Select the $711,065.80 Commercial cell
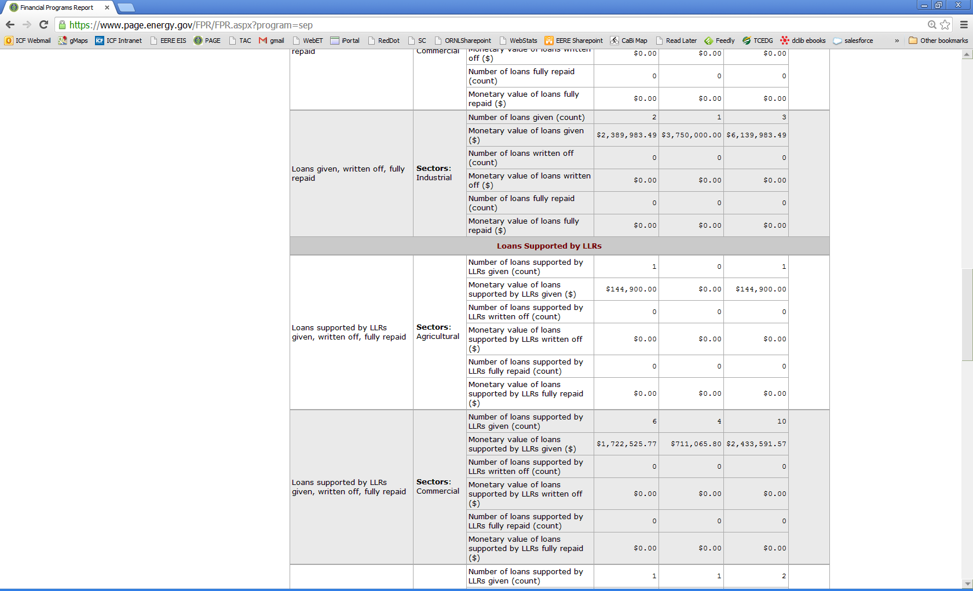 (692, 444)
